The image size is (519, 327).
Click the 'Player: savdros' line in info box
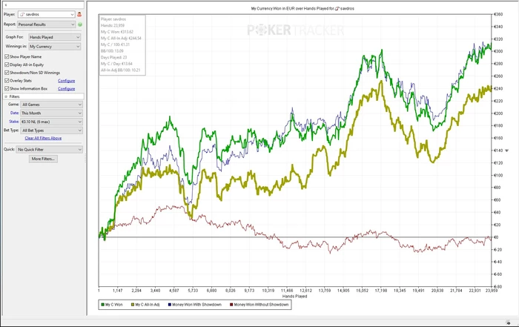click(x=113, y=19)
